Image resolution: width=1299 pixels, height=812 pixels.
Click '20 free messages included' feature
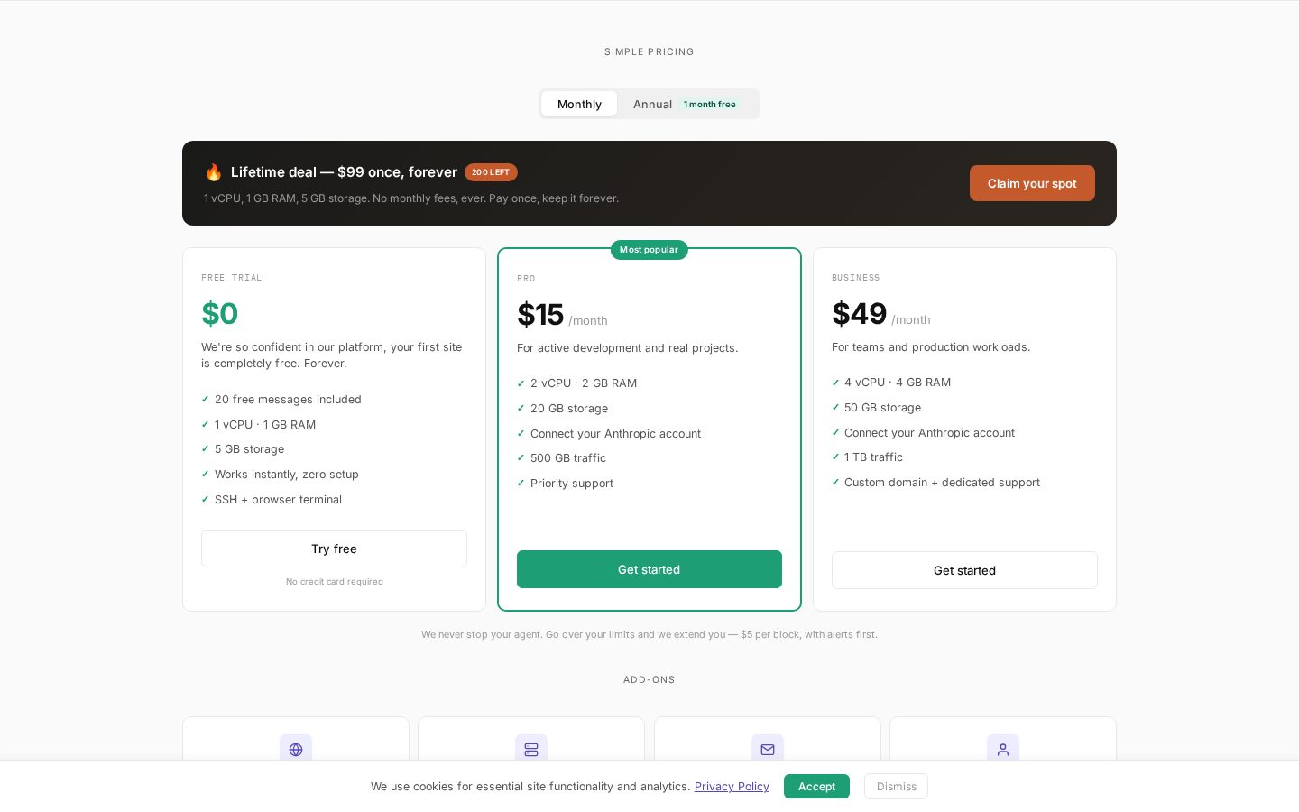[x=288, y=399]
